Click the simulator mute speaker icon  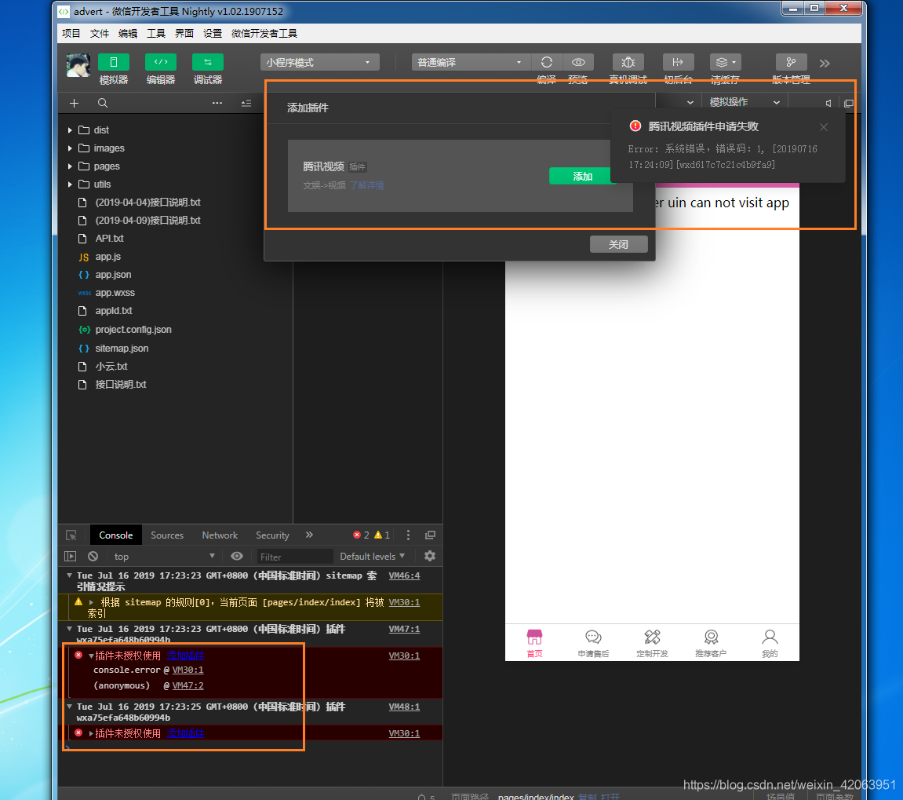pyautogui.click(x=828, y=103)
